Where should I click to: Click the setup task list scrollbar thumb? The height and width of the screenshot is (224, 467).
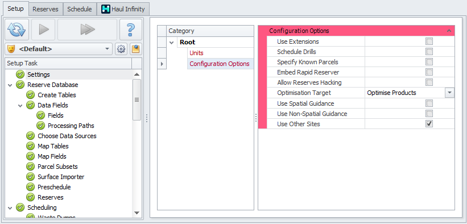tap(137, 100)
